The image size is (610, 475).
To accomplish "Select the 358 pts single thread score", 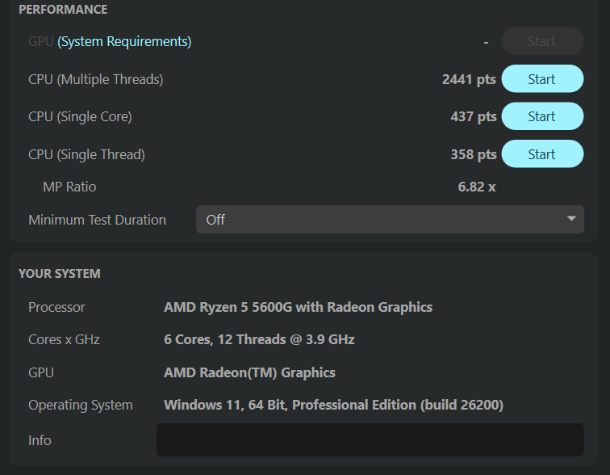I will pos(474,154).
